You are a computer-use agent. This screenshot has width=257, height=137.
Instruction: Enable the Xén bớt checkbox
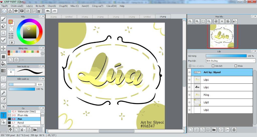213,66
